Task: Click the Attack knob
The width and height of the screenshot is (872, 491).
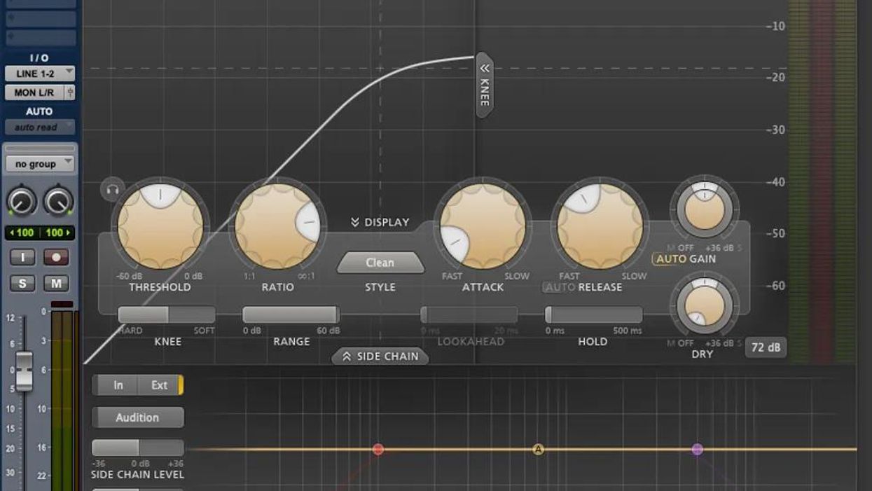Action: point(483,226)
